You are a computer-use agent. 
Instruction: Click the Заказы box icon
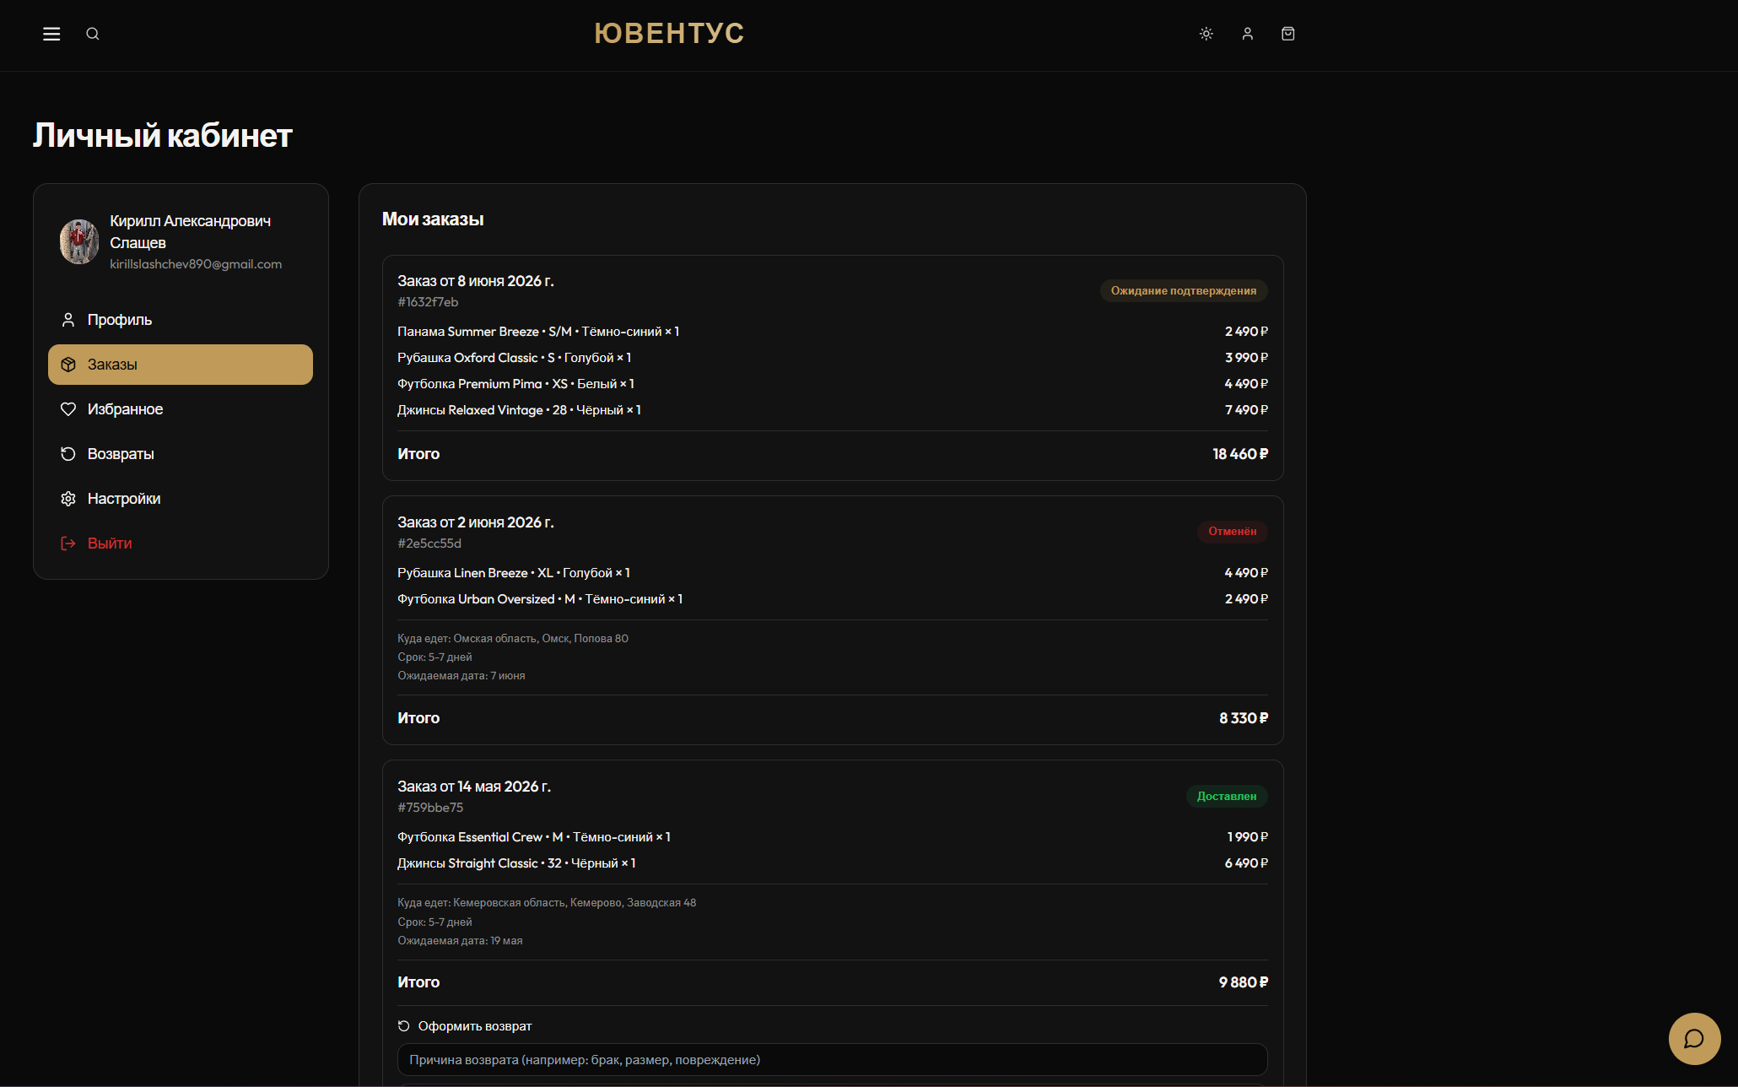click(x=68, y=365)
